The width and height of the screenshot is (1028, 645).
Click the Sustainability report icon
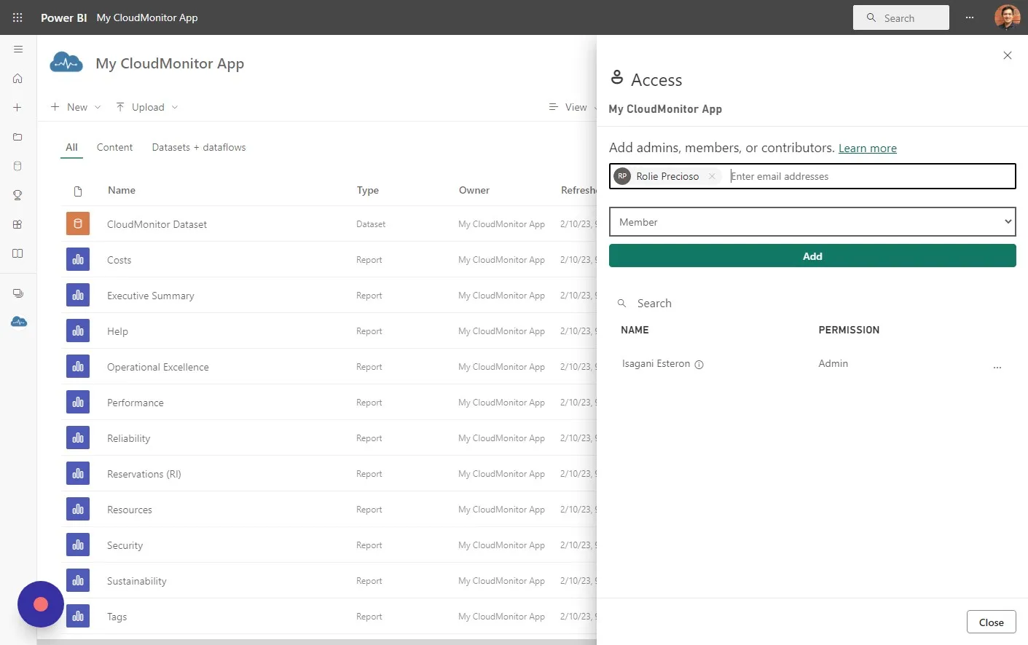(x=78, y=580)
